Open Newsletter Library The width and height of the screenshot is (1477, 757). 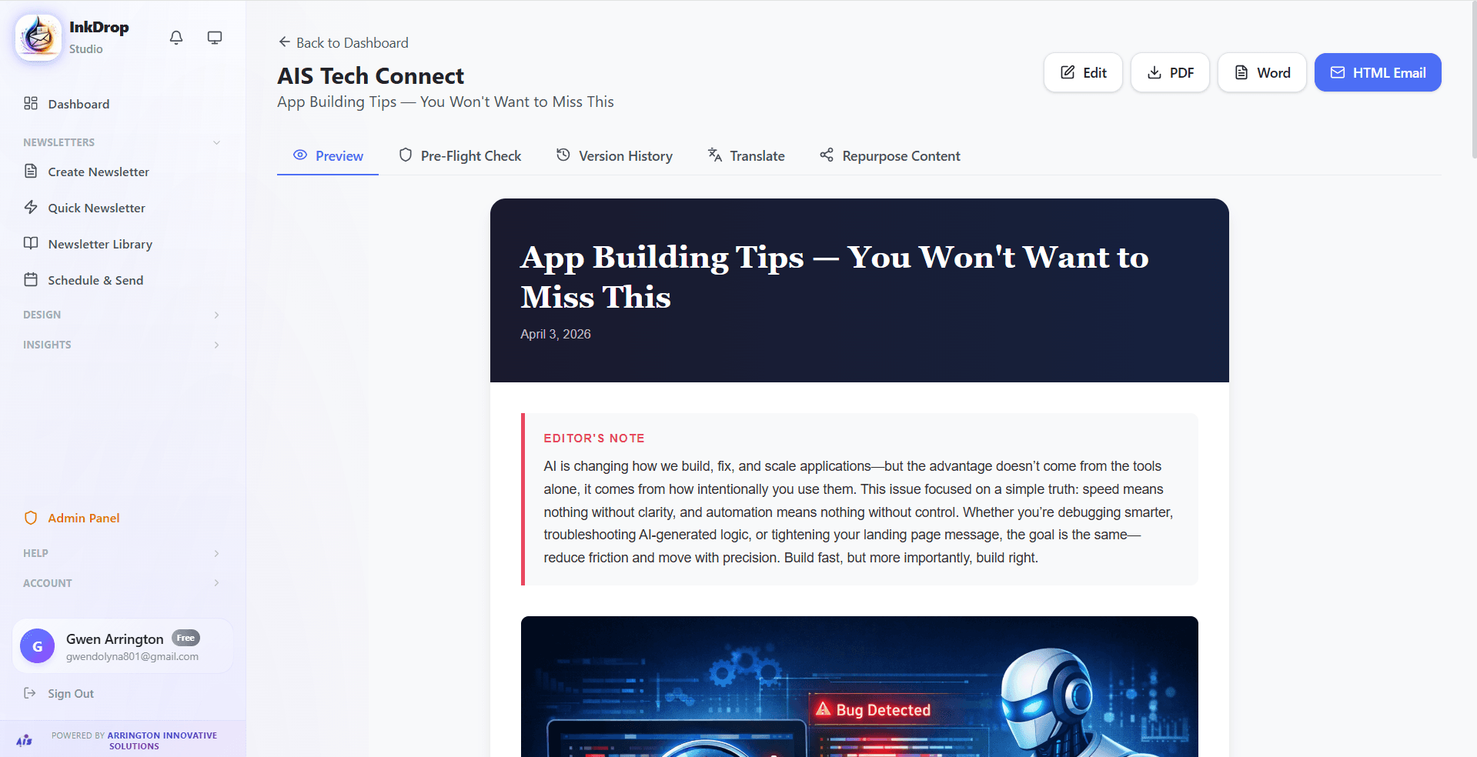tap(122, 244)
